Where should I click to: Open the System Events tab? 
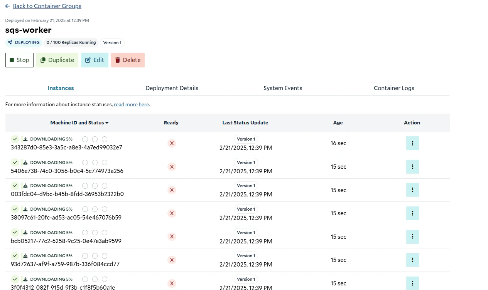click(x=283, y=88)
